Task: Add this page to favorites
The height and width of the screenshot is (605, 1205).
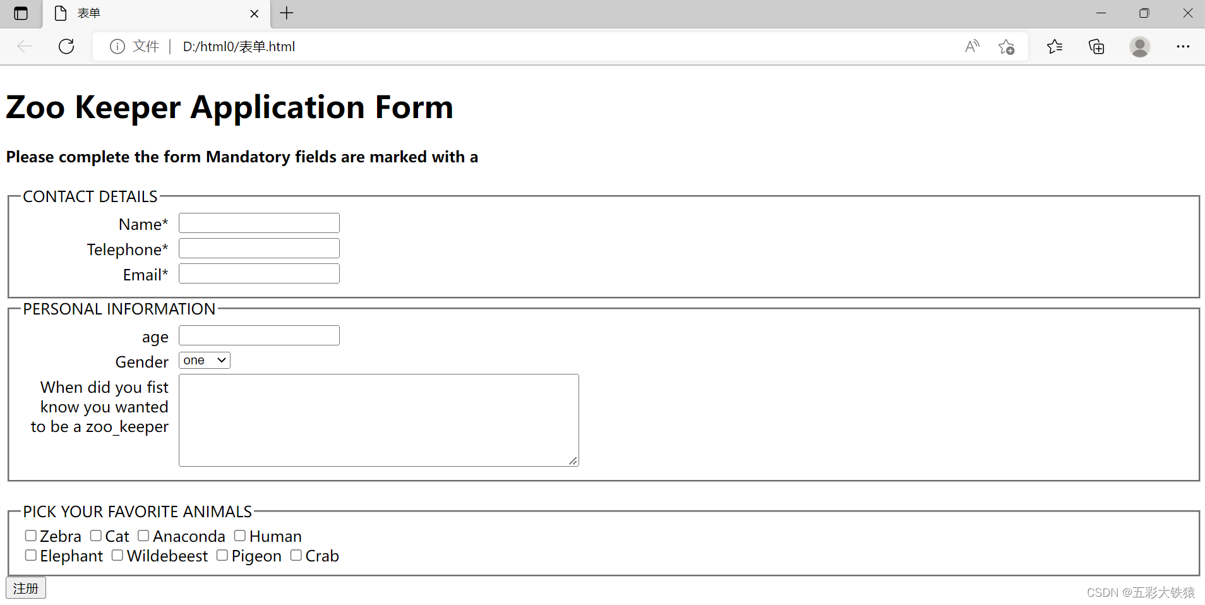Action: (1006, 47)
